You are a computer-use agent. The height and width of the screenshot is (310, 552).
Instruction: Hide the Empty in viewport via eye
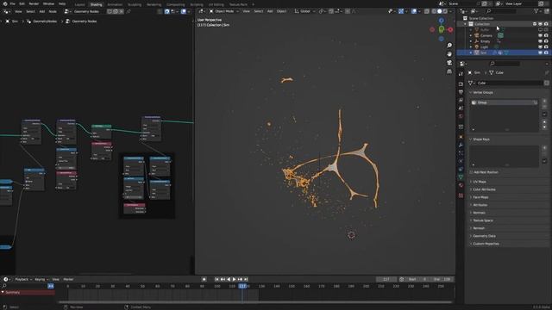click(x=541, y=41)
